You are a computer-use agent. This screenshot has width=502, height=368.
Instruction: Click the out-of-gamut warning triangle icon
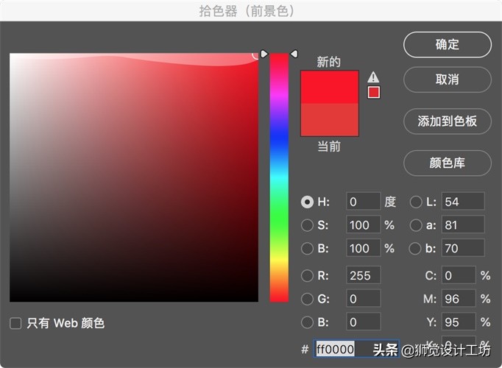point(373,77)
